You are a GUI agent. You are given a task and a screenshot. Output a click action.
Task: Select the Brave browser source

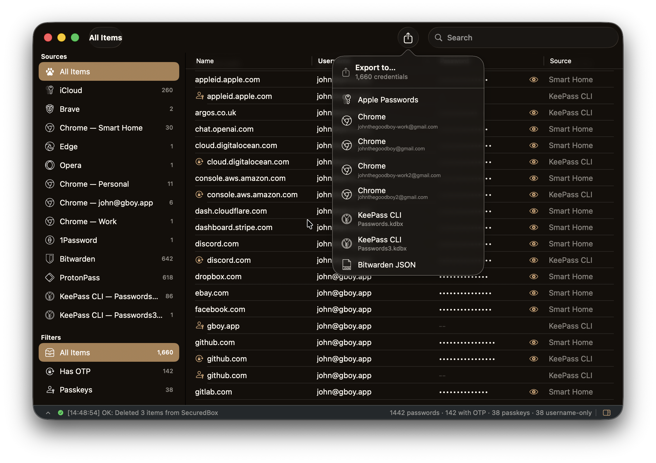(x=69, y=109)
